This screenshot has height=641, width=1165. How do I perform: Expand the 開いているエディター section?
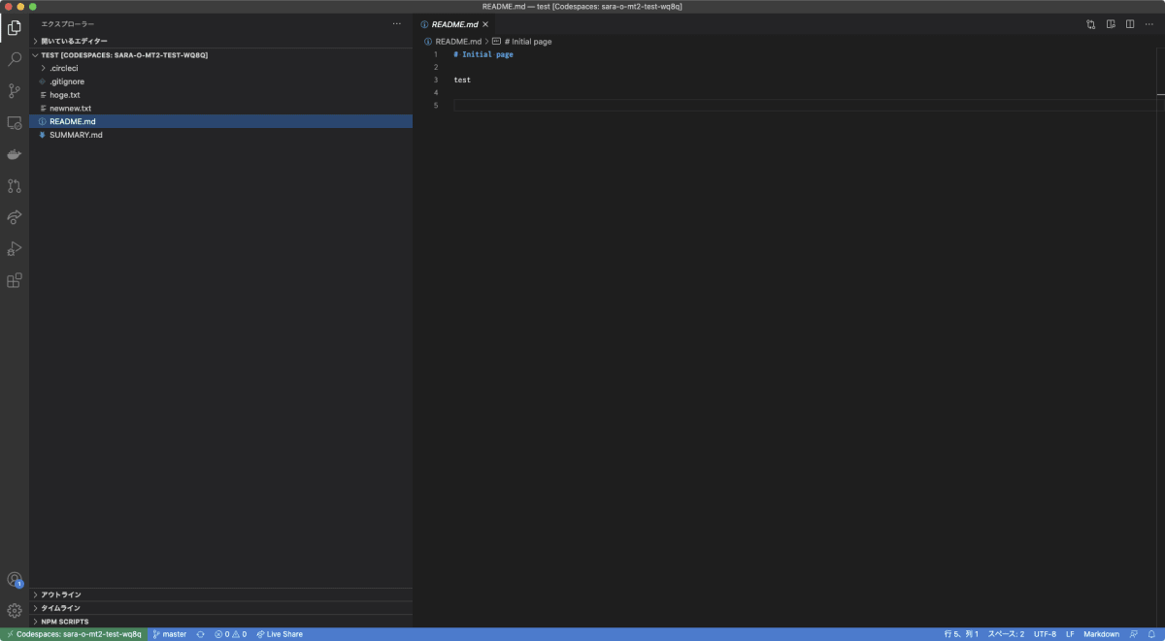point(220,41)
